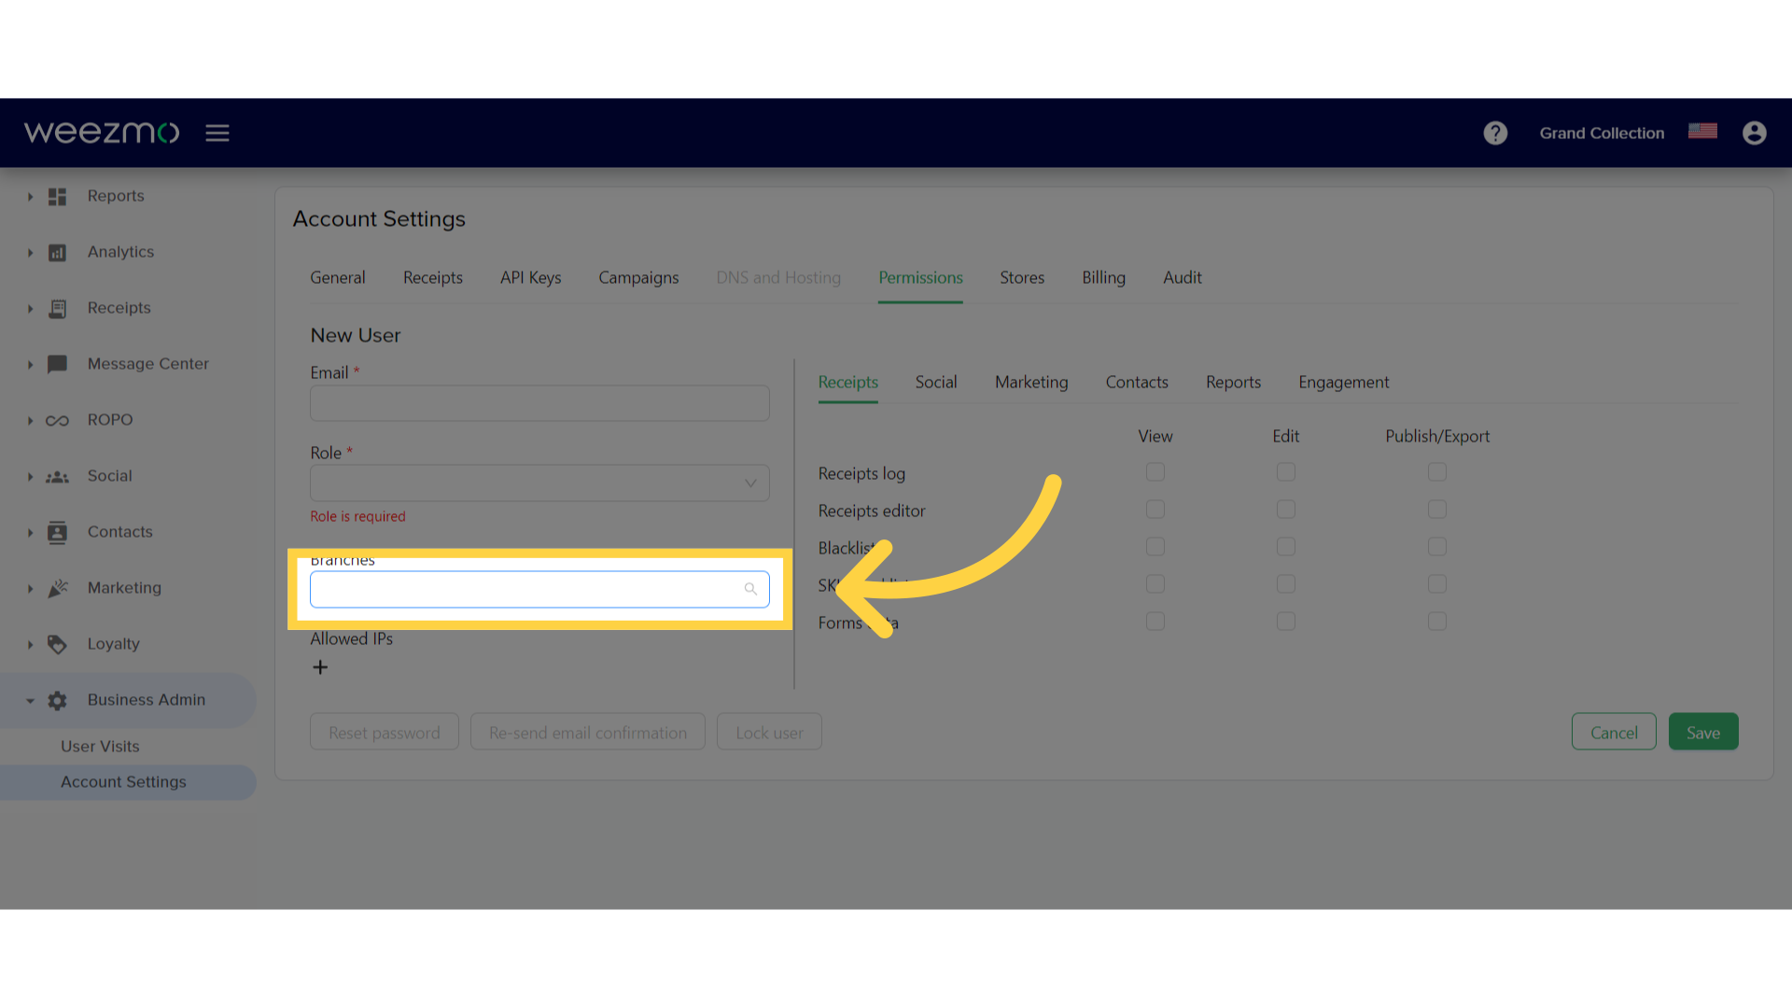
Task: Click Re-send email confirmation button
Action: [x=588, y=732]
